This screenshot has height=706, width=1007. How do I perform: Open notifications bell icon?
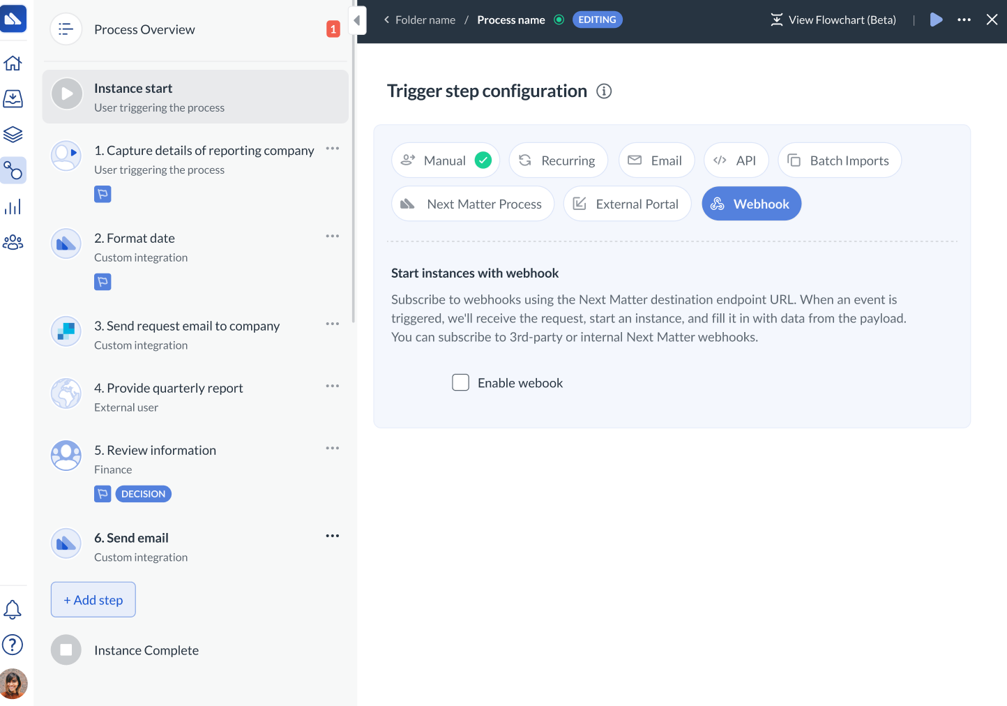coord(13,609)
